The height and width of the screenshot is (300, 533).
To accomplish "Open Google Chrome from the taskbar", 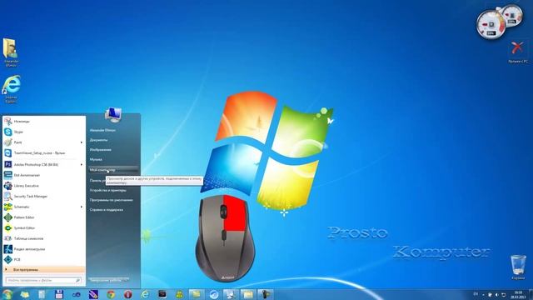I will click(x=111, y=294).
